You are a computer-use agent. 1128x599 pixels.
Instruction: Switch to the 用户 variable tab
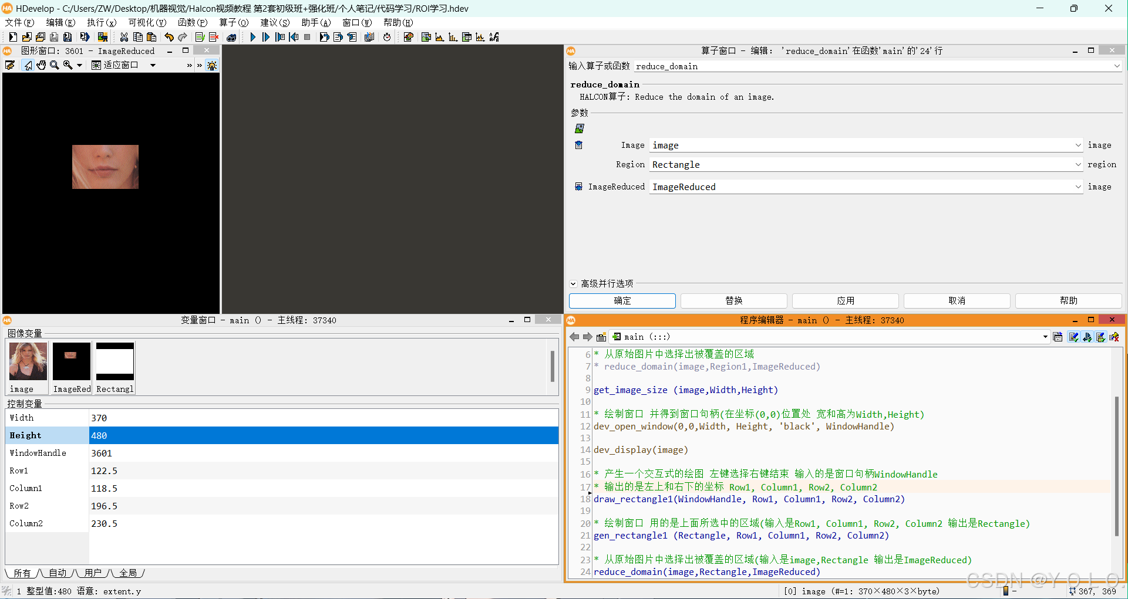93,573
